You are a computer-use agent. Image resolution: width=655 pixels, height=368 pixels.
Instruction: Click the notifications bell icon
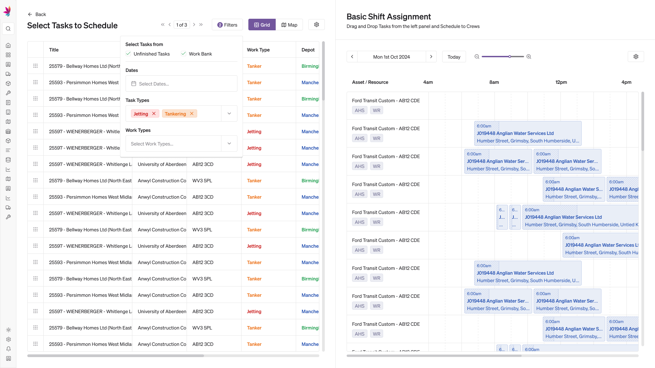click(8, 349)
